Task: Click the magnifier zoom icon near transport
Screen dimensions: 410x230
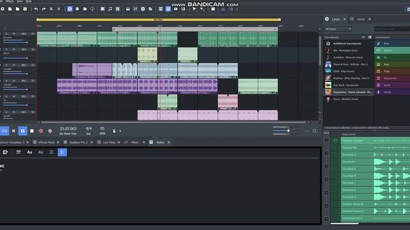Action: (315, 131)
